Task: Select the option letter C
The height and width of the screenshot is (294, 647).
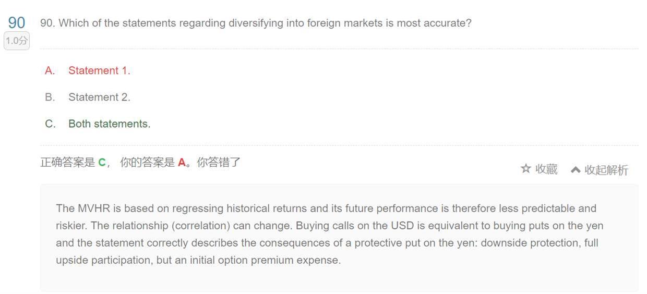Action: pos(50,124)
